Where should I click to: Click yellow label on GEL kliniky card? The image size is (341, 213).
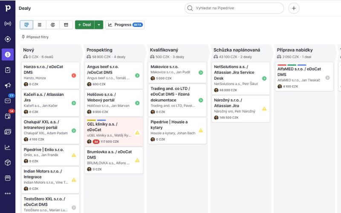[x=91, y=120]
